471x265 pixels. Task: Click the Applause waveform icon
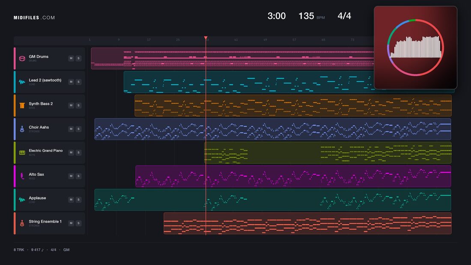pyautogui.click(x=22, y=199)
